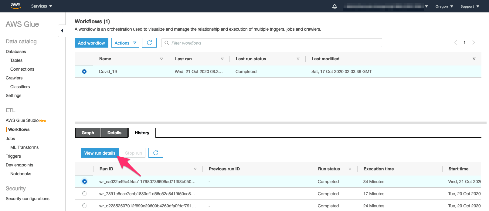
Task: Select run wr_ea022a49b4f4ac radio button
Action: coord(84,182)
